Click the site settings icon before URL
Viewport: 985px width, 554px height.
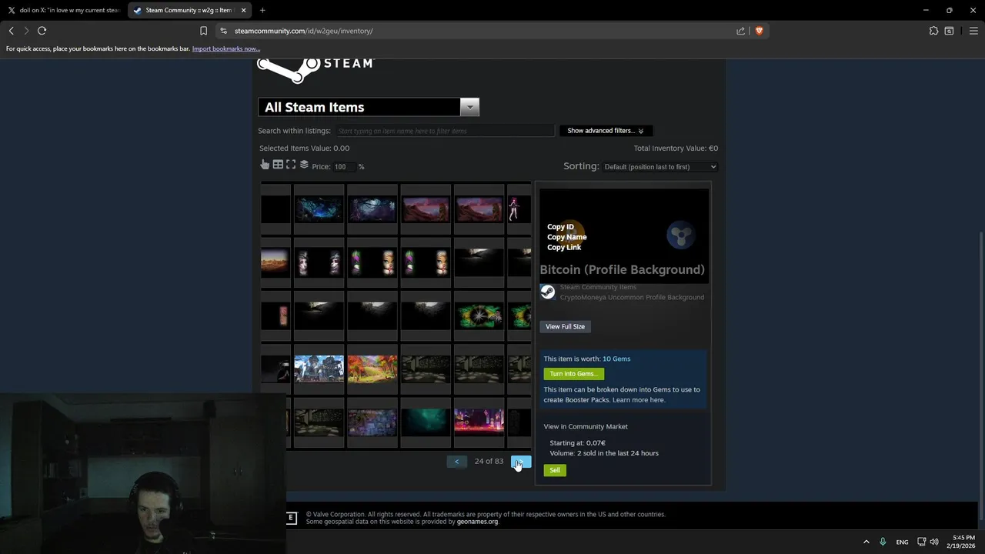pyautogui.click(x=223, y=31)
